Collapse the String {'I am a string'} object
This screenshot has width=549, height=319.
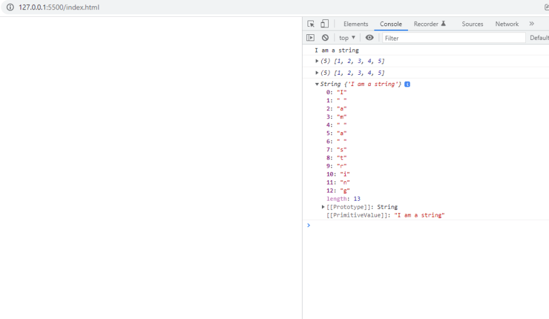coord(317,84)
